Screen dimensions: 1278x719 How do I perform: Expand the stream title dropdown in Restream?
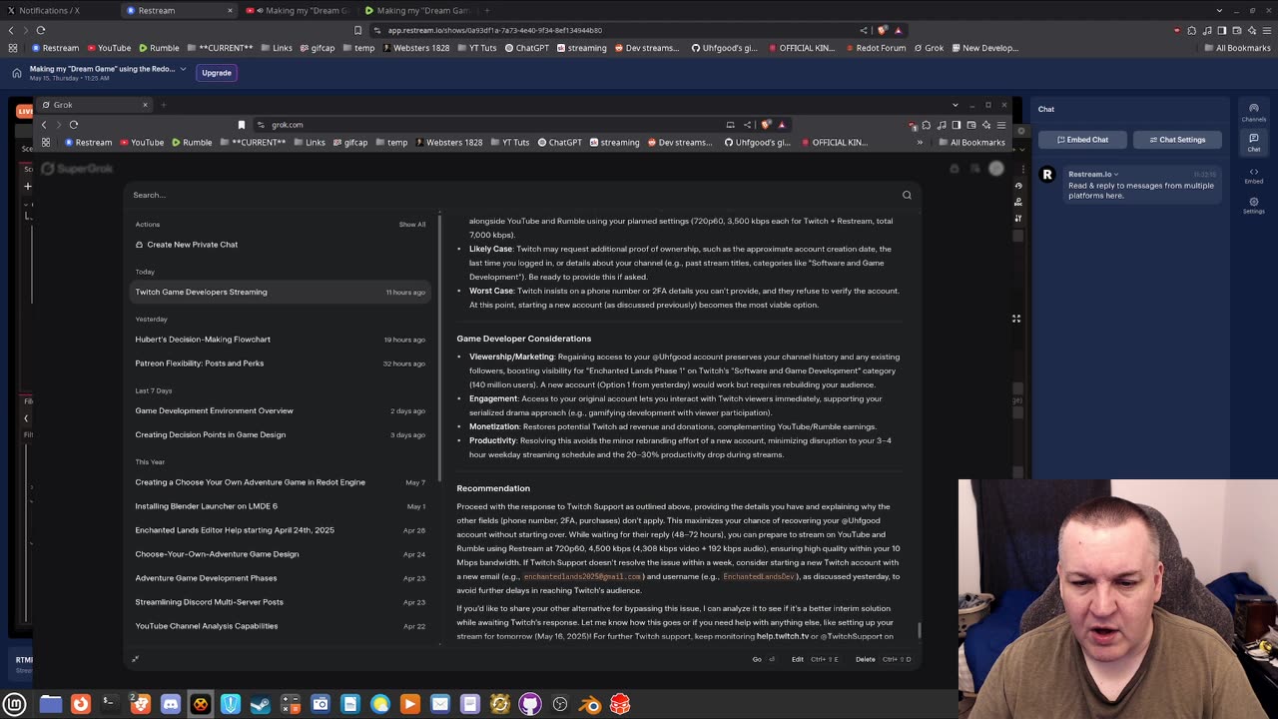183,69
